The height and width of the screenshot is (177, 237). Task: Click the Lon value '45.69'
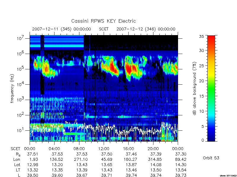[107, 159]
